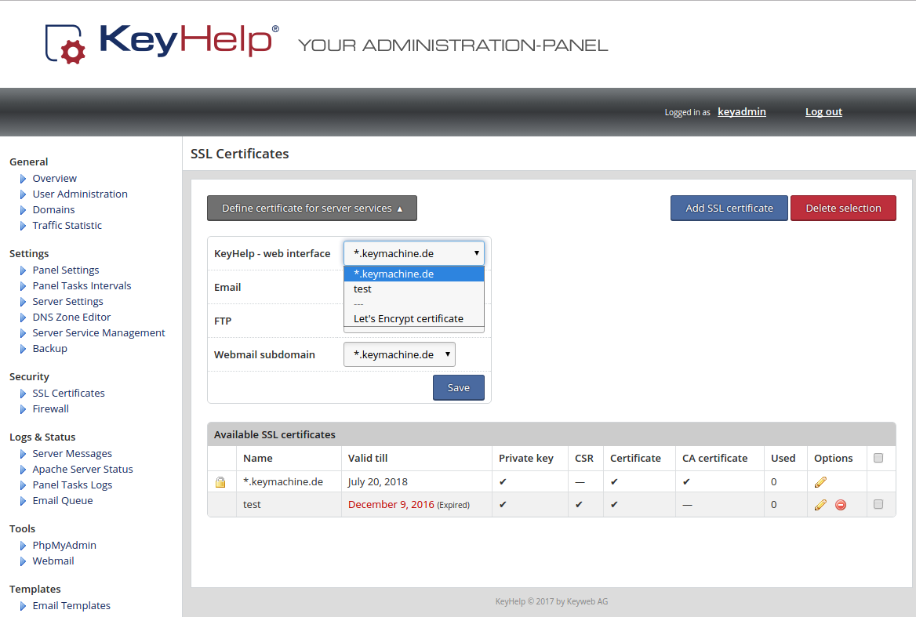Click the lock icon beside *.keymachine.de row
Screen dimensions: 916x617
click(x=221, y=482)
